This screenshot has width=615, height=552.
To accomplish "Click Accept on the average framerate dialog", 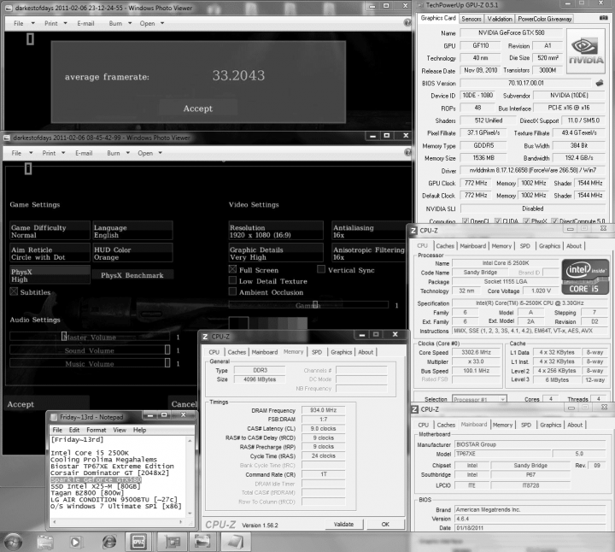I will coord(197,109).
